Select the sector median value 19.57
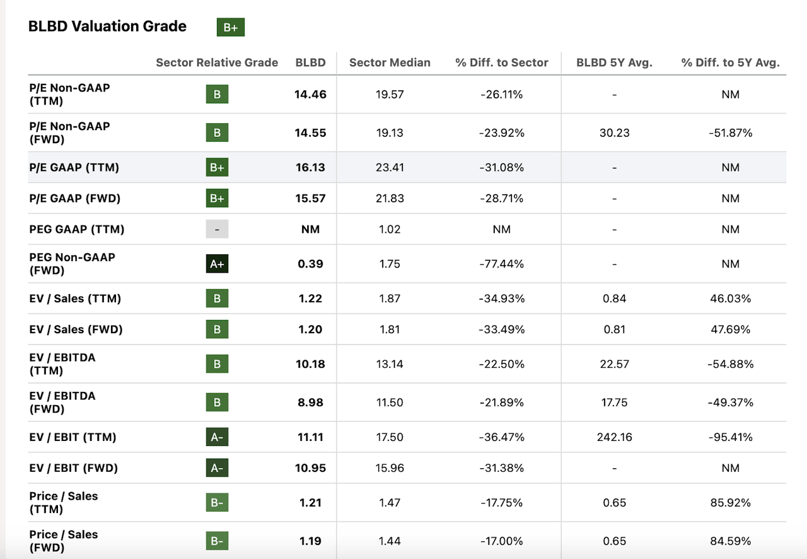Screen dimensions: 807x559 (390, 95)
